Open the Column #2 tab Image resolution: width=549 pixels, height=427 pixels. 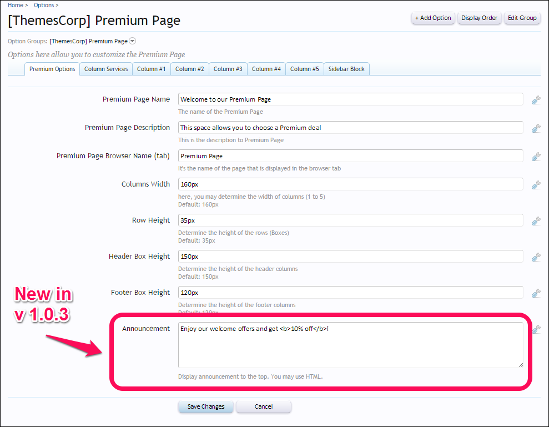190,69
